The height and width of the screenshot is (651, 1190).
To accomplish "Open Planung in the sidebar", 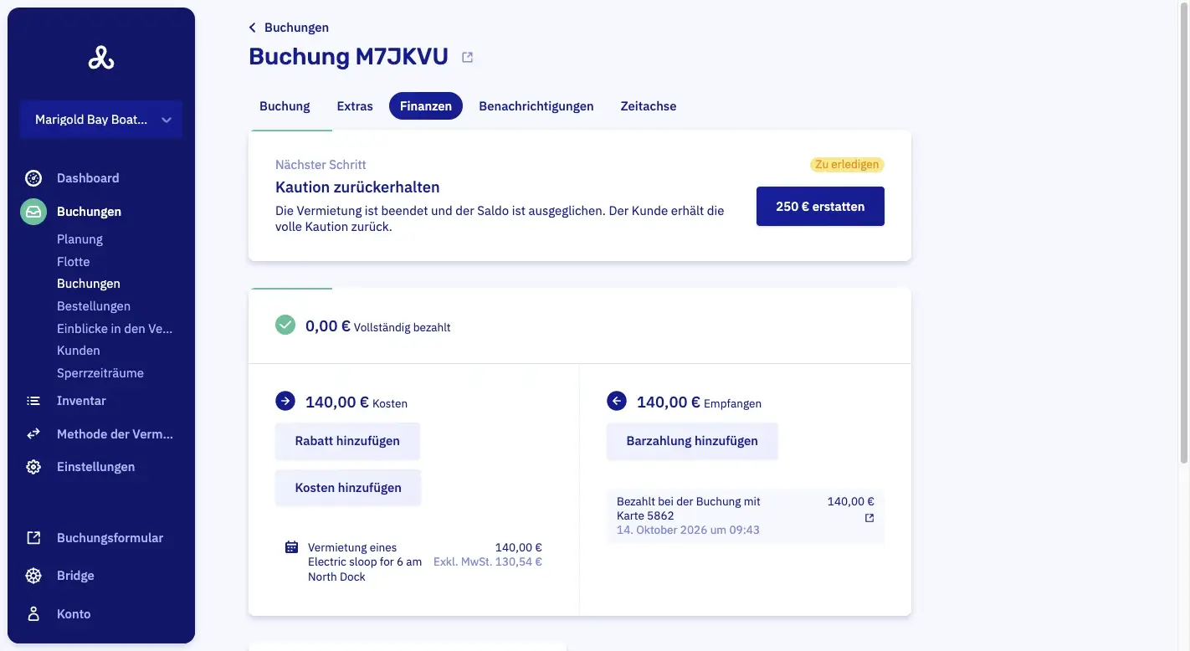I will pyautogui.click(x=80, y=239).
